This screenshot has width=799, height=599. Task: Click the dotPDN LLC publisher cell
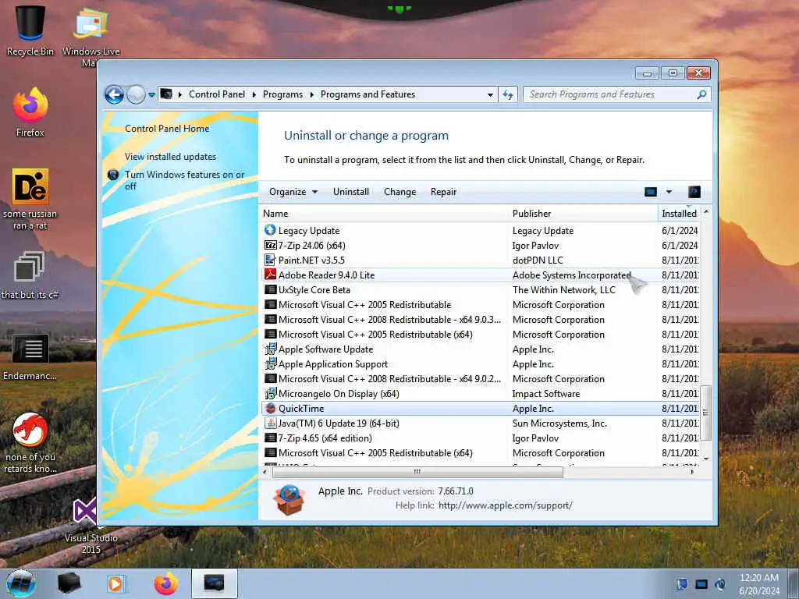538,261
